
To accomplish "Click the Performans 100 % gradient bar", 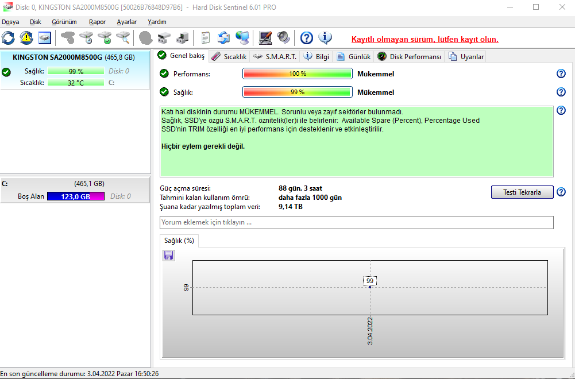I will pos(298,74).
